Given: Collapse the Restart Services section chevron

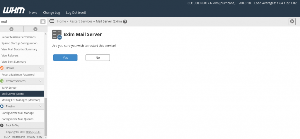Looking at the screenshot, I should [x=40, y=81].
